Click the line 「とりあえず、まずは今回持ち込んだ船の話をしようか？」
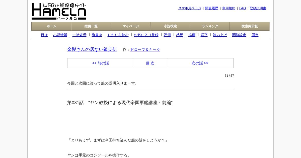 click(x=118, y=140)
